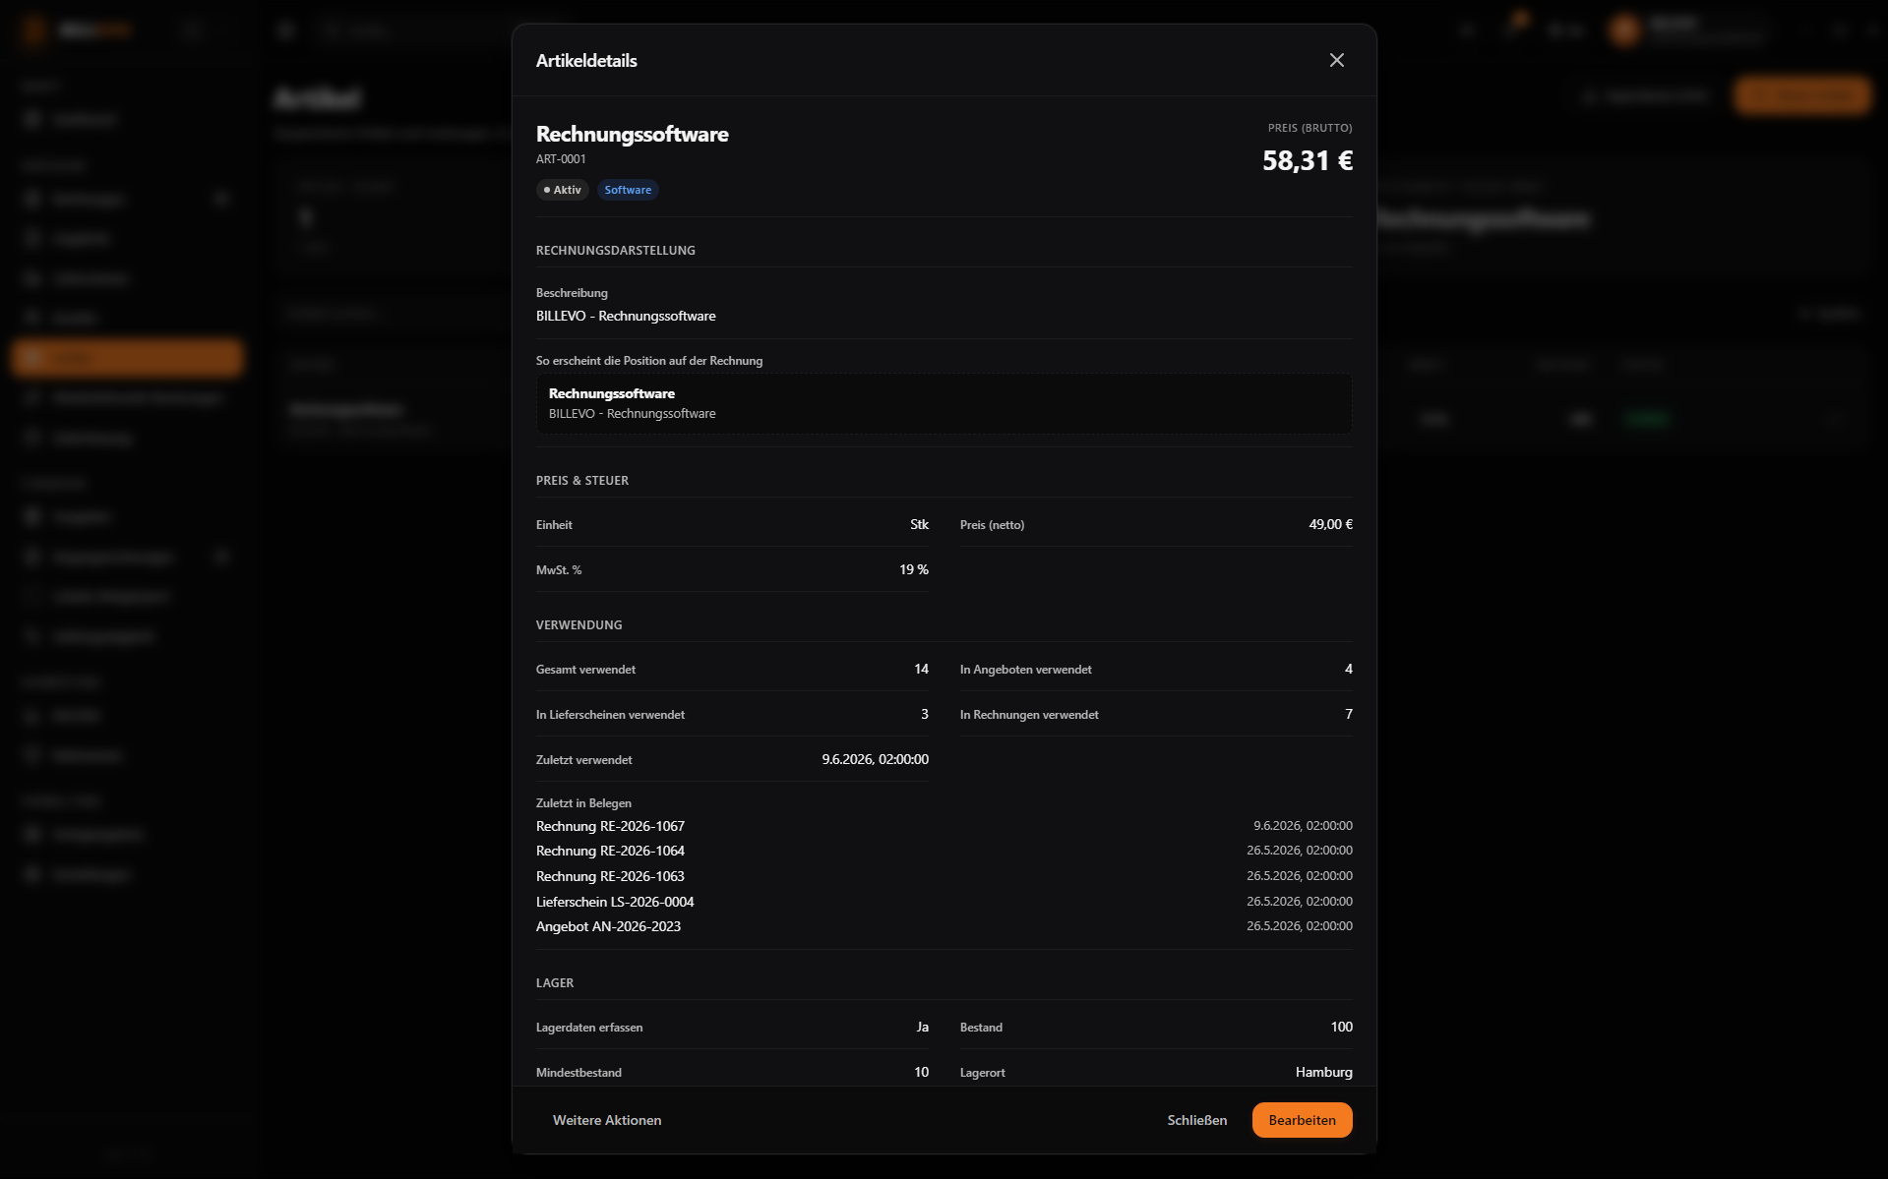Close the Artikeldetails dialog with the X icon
Viewport: 1888px width, 1179px height.
pyautogui.click(x=1336, y=60)
